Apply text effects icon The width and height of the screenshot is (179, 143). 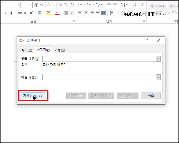[x=39, y=13]
